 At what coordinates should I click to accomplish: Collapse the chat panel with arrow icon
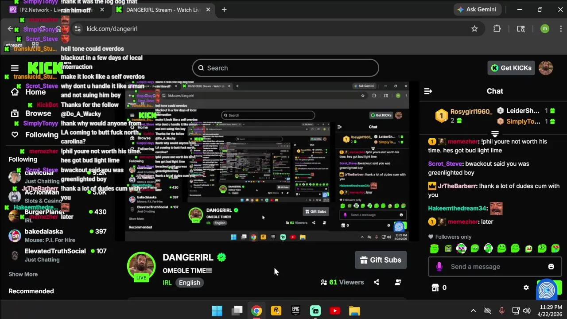(x=428, y=91)
